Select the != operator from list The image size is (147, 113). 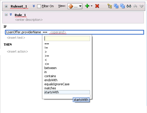(x=67, y=48)
